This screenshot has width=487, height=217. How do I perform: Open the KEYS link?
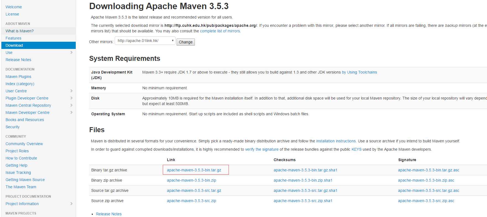coord(357,149)
